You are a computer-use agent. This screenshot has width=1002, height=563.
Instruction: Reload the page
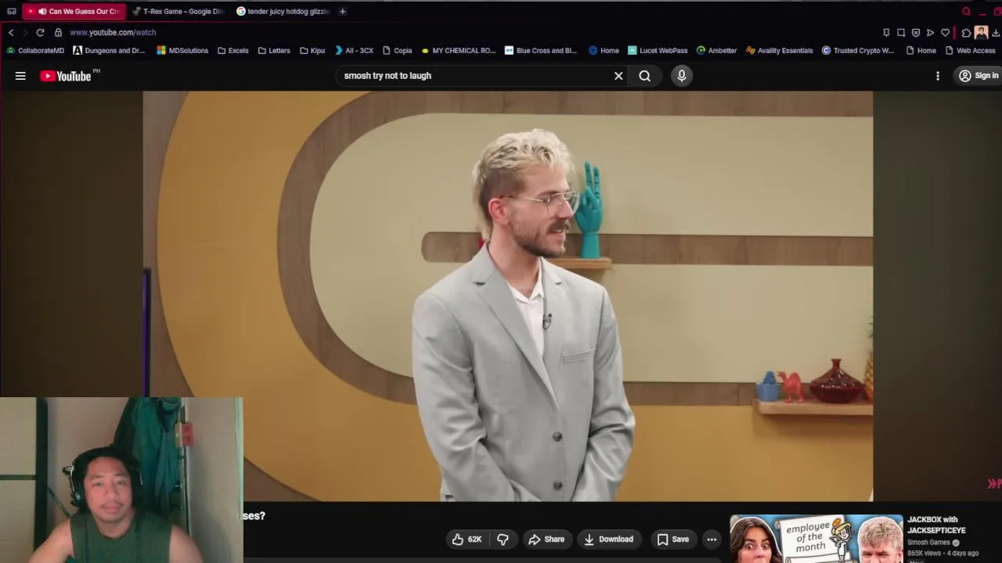[40, 32]
